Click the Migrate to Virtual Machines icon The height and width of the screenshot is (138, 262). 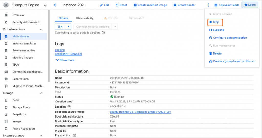click(x=6, y=86)
